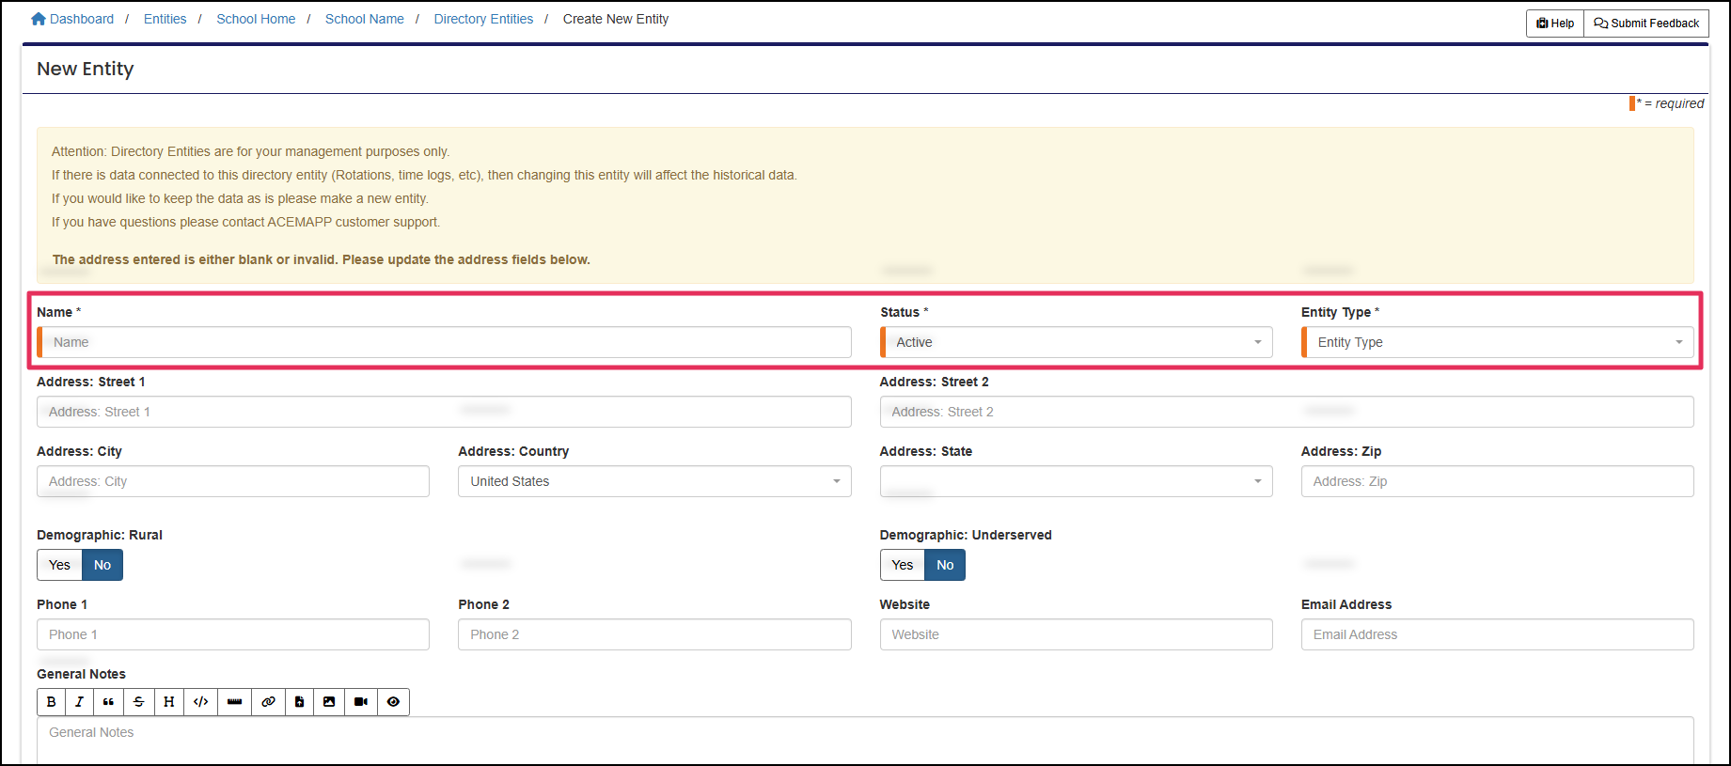Focus the Phone 2 field
This screenshot has height=766, width=1731.
[654, 634]
